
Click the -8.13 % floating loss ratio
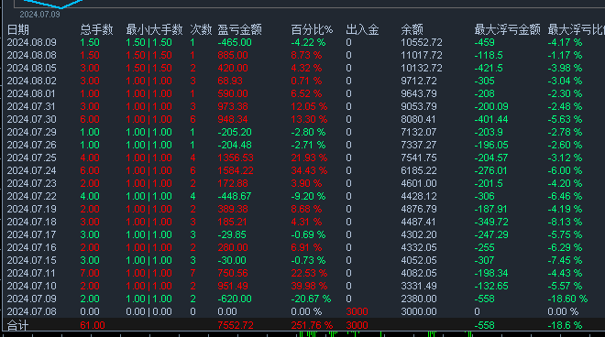565,223
